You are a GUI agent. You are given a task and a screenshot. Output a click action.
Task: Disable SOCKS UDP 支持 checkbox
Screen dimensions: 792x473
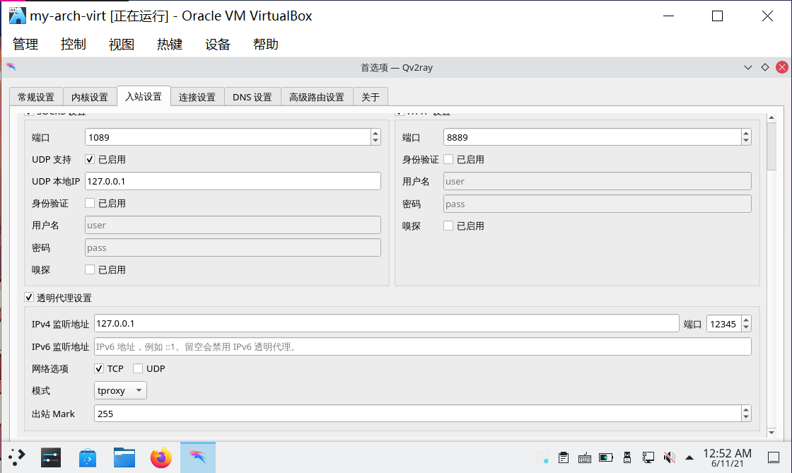tap(89, 159)
